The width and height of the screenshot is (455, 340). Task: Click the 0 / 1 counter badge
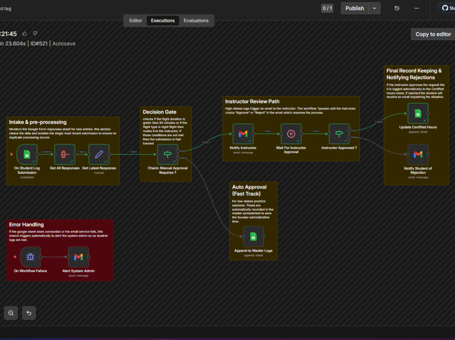(327, 9)
